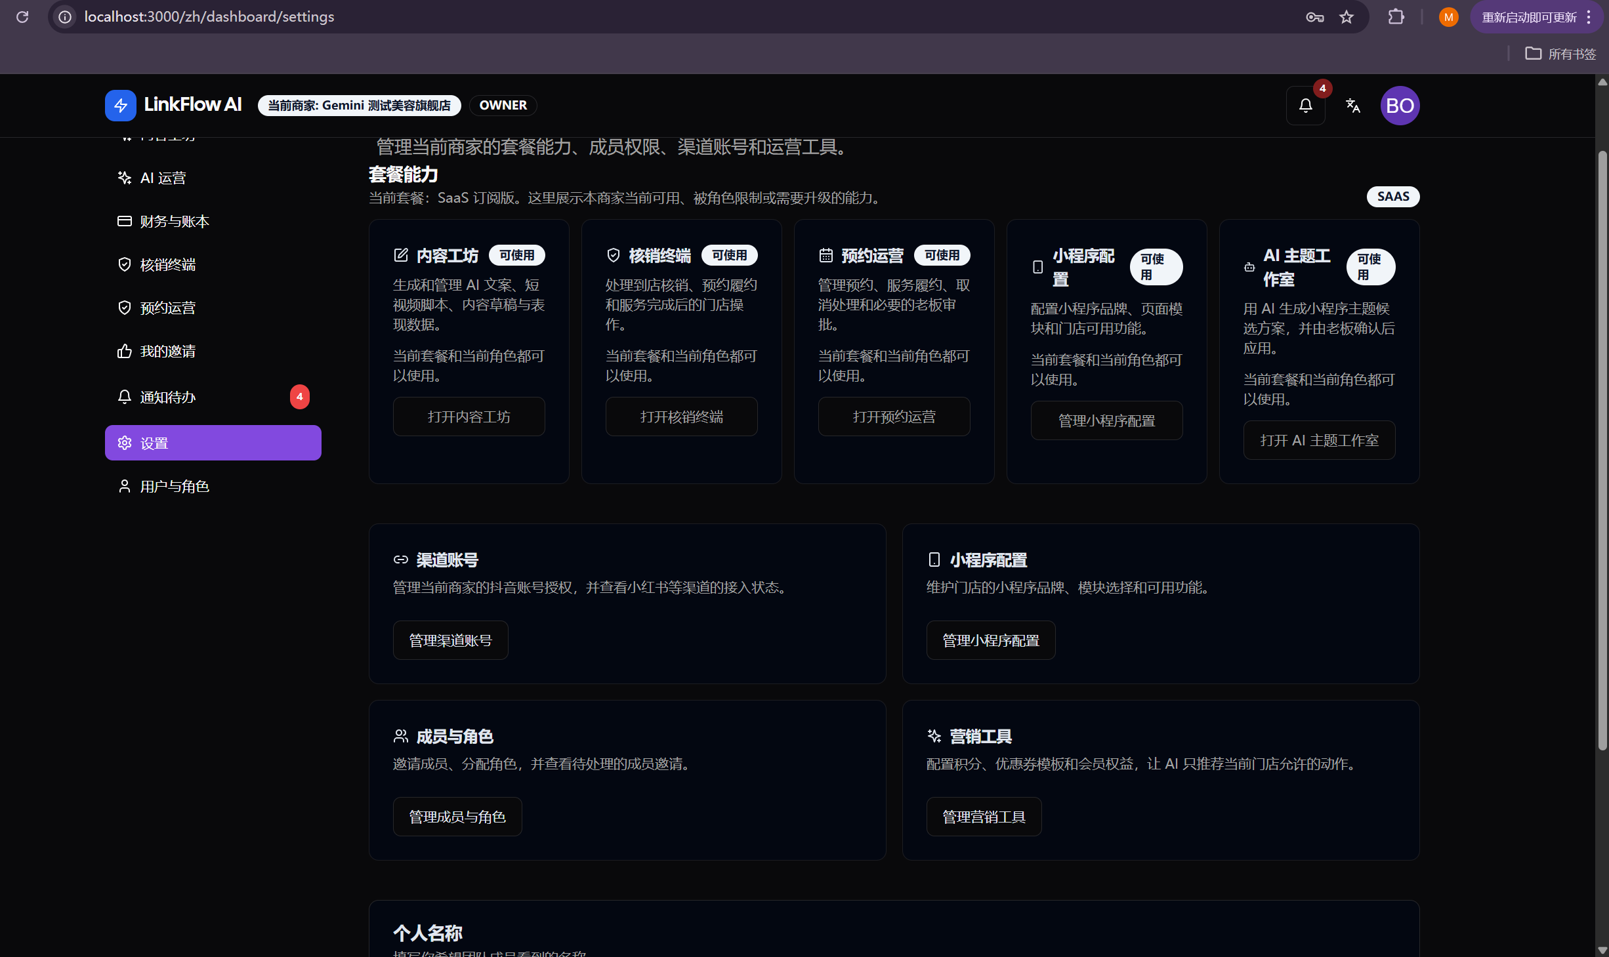
Task: Click the 当前商家 Gemini 测试美容旗舰店 badge
Action: coord(360,106)
